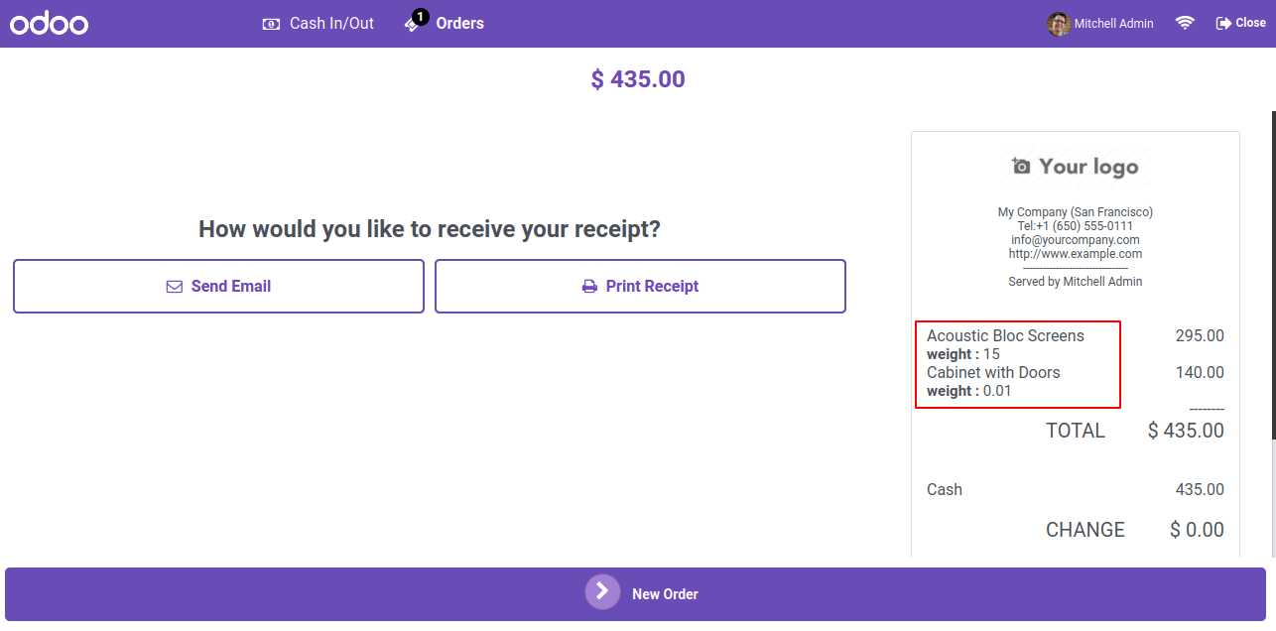Click the camera icon in Your logo
The height and width of the screenshot is (631, 1276).
(1022, 166)
